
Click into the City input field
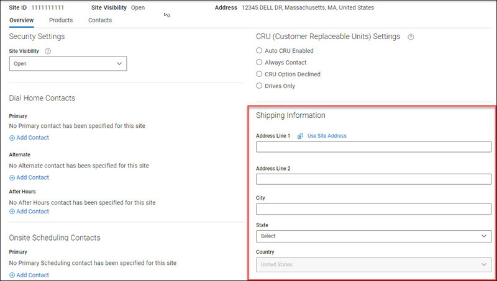373,209
